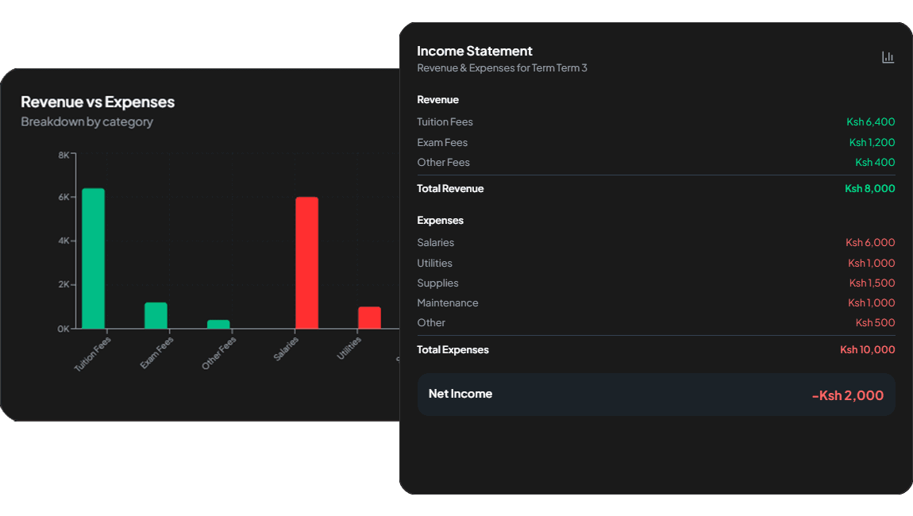Click the Income Statement title
The height and width of the screenshot is (516, 913).
[475, 51]
